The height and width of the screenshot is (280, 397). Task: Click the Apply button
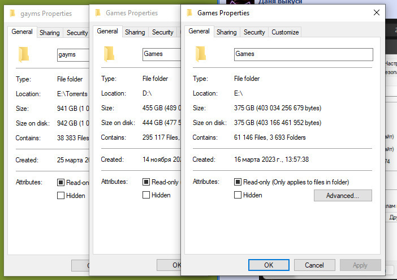[x=360, y=265]
